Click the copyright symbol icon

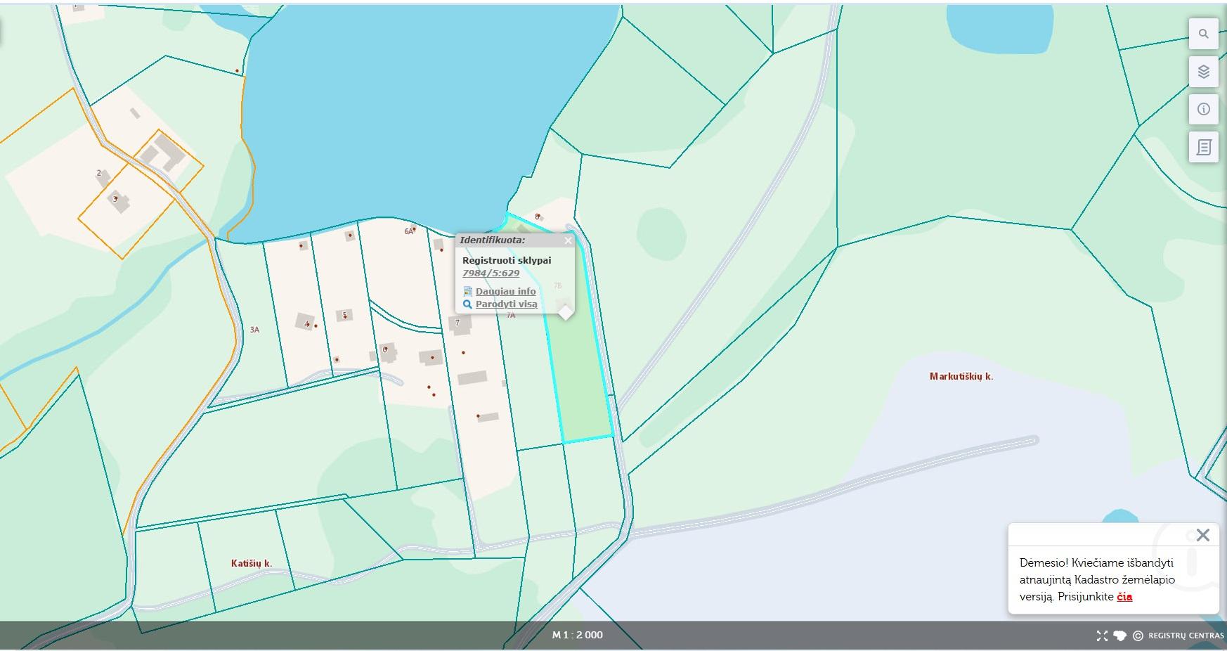click(x=1138, y=636)
